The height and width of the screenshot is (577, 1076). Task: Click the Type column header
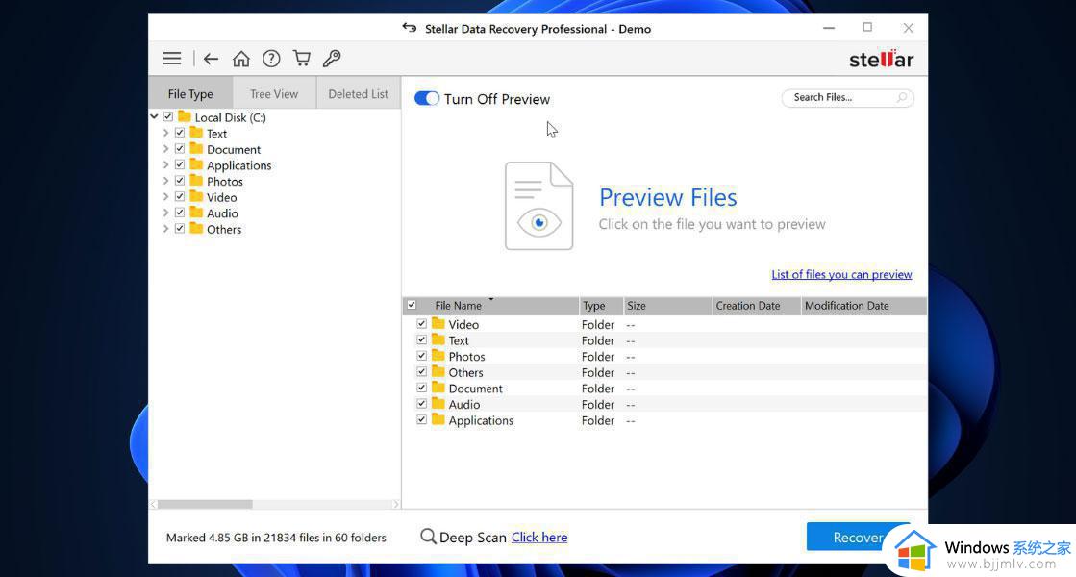pyautogui.click(x=601, y=306)
